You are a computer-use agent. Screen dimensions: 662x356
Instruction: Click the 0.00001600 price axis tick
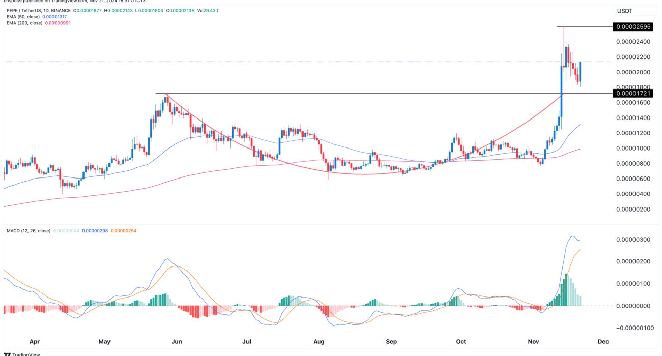coord(632,102)
